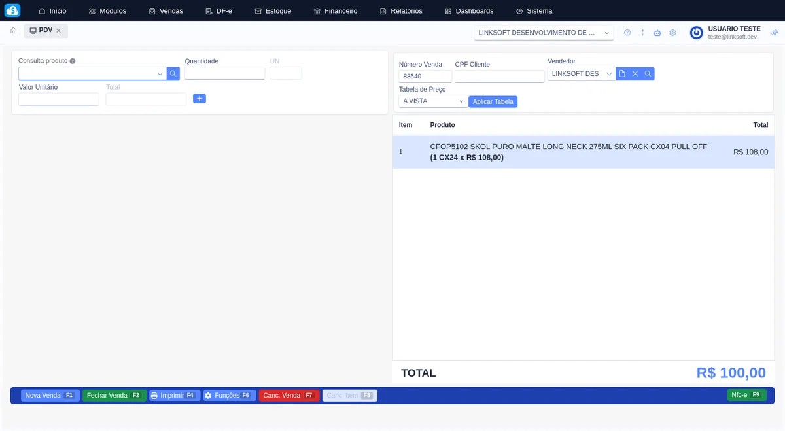This screenshot has width=785, height=431.
Task: Click the home icon left of PDV tab
Action: tap(13, 31)
